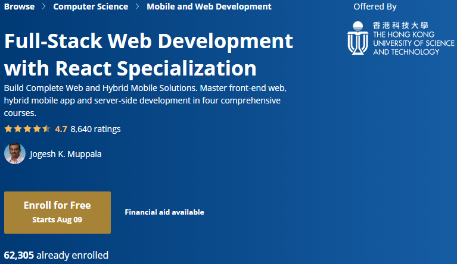The height and width of the screenshot is (264, 457).
Task: Click the first rating star
Action: click(x=8, y=128)
